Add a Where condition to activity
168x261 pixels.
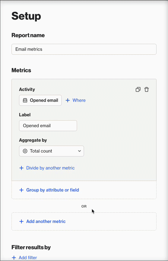coord(76,100)
